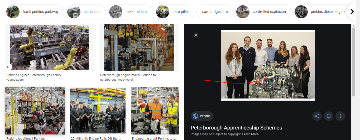Open the large apprentices group photo
The width and height of the screenshot is (360, 140).
268,65
